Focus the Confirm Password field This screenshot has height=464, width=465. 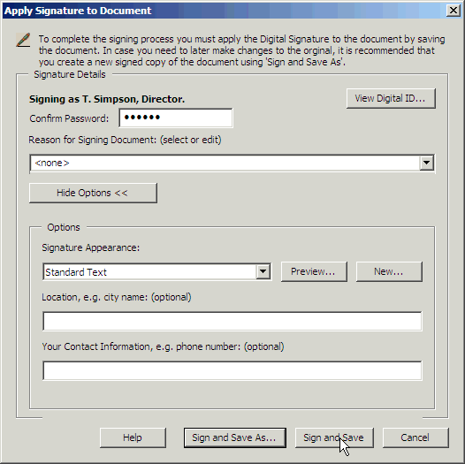pos(176,118)
